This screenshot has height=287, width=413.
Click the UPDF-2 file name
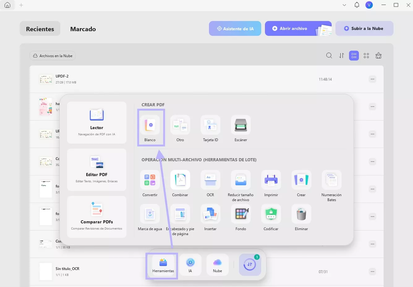coord(62,76)
